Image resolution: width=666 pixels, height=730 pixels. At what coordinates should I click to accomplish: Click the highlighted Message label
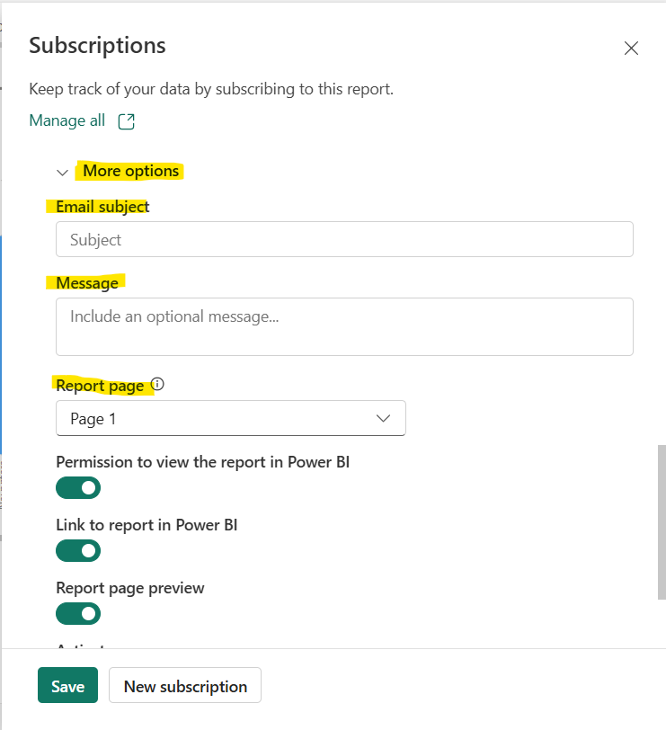(x=85, y=282)
